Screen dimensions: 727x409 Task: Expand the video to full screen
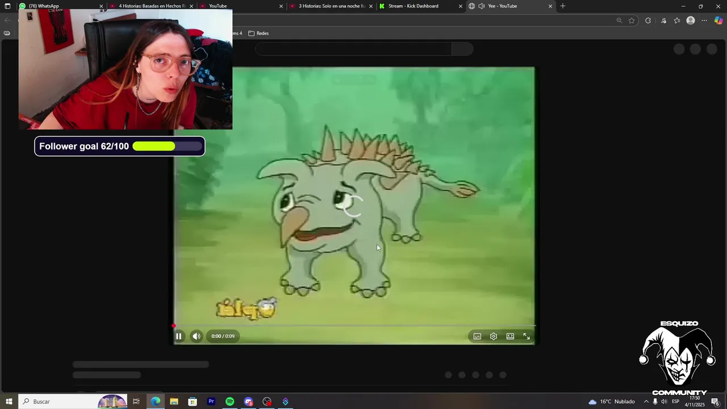(527, 336)
